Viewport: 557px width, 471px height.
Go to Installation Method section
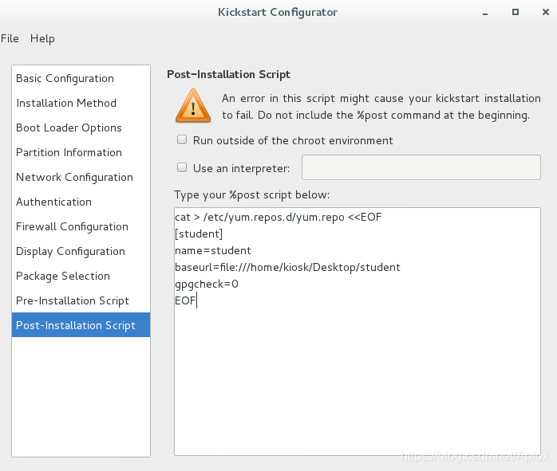[x=66, y=103]
